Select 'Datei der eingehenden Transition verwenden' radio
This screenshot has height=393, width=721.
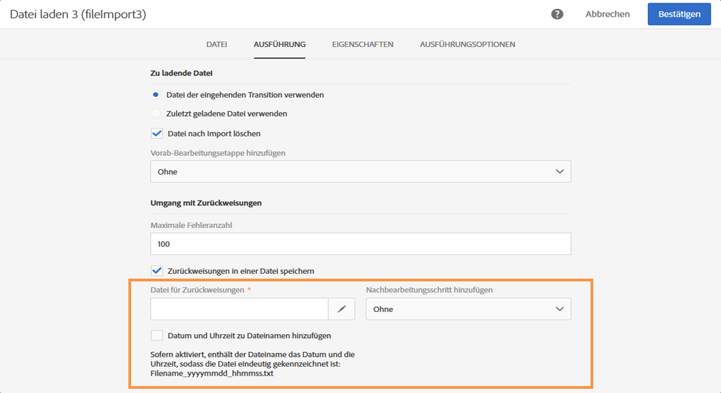click(156, 94)
